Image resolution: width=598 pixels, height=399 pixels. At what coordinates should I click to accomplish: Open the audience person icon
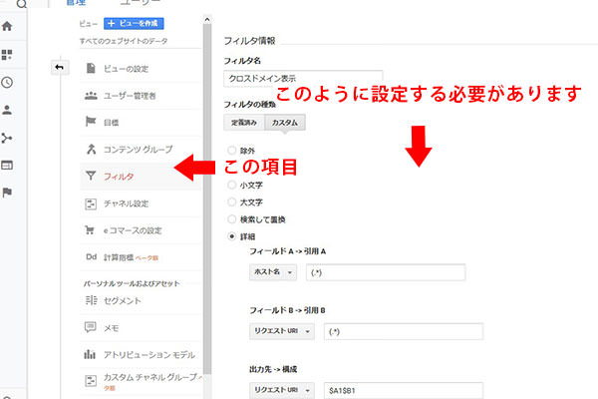9,111
